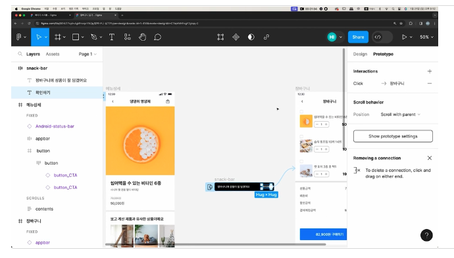Select the 메뉴상세 frame layer
Viewport: 454px width, 258px height.
coord(34,105)
